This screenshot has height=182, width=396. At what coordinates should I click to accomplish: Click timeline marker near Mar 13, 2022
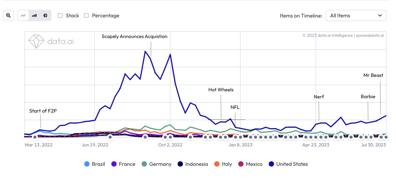pos(35,137)
